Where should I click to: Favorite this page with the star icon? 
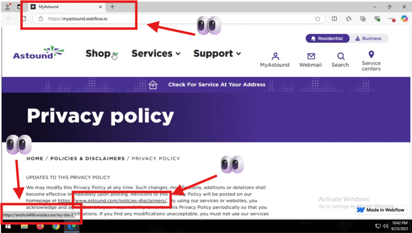pos(317,18)
